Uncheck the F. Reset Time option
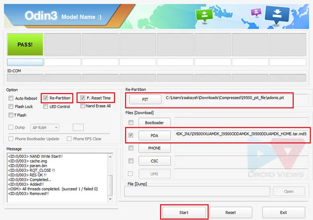Screen dimensions: 313x220 (82, 98)
